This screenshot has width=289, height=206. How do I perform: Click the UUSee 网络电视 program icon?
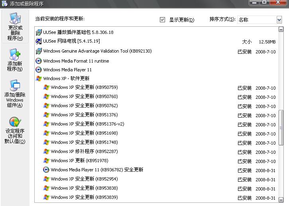coord(39,41)
